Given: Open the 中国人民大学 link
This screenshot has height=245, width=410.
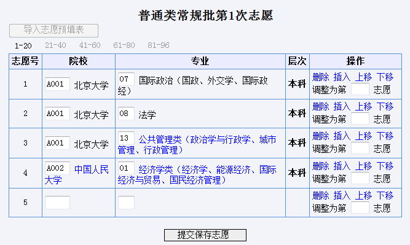Looking at the screenshot, I should [77, 175].
